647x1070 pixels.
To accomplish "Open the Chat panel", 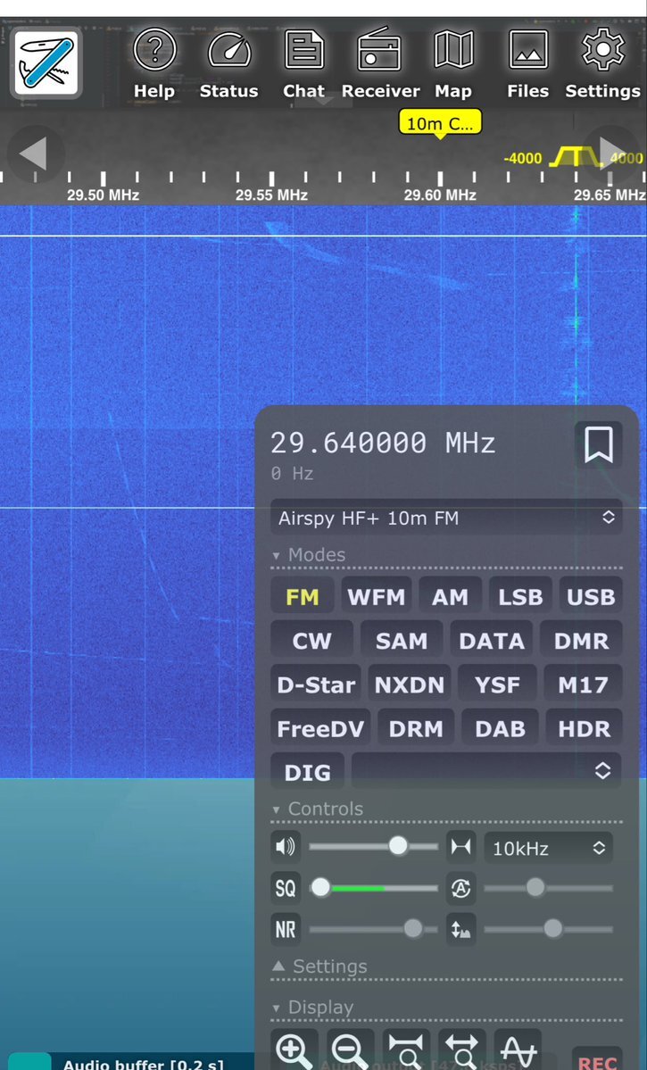I will click(303, 64).
